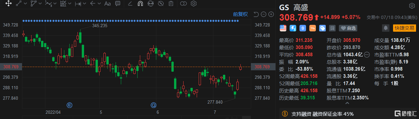This screenshot has height=119, width=419.
Task: Click the blue dollar sign badge
Action: click(303, 28)
